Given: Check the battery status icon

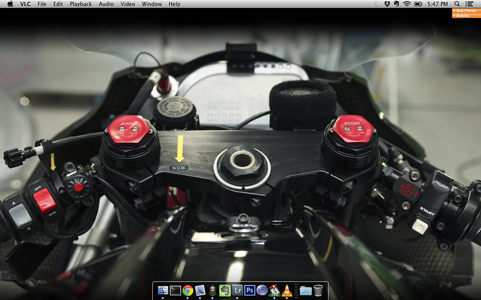Looking at the screenshot, I should click(x=418, y=4).
